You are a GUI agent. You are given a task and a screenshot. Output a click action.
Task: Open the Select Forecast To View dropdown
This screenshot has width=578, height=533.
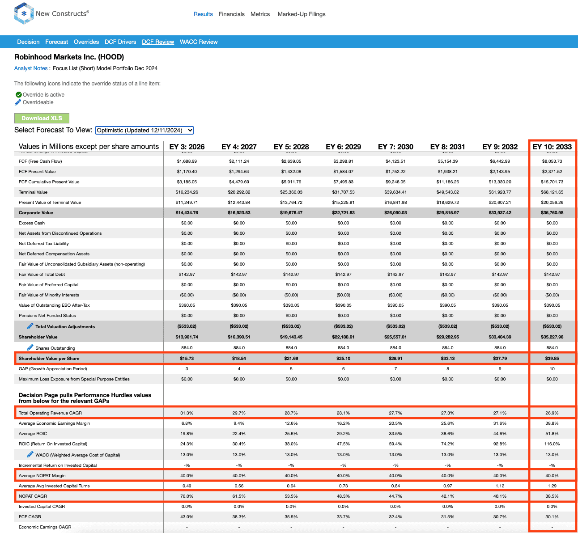pyautogui.click(x=144, y=130)
